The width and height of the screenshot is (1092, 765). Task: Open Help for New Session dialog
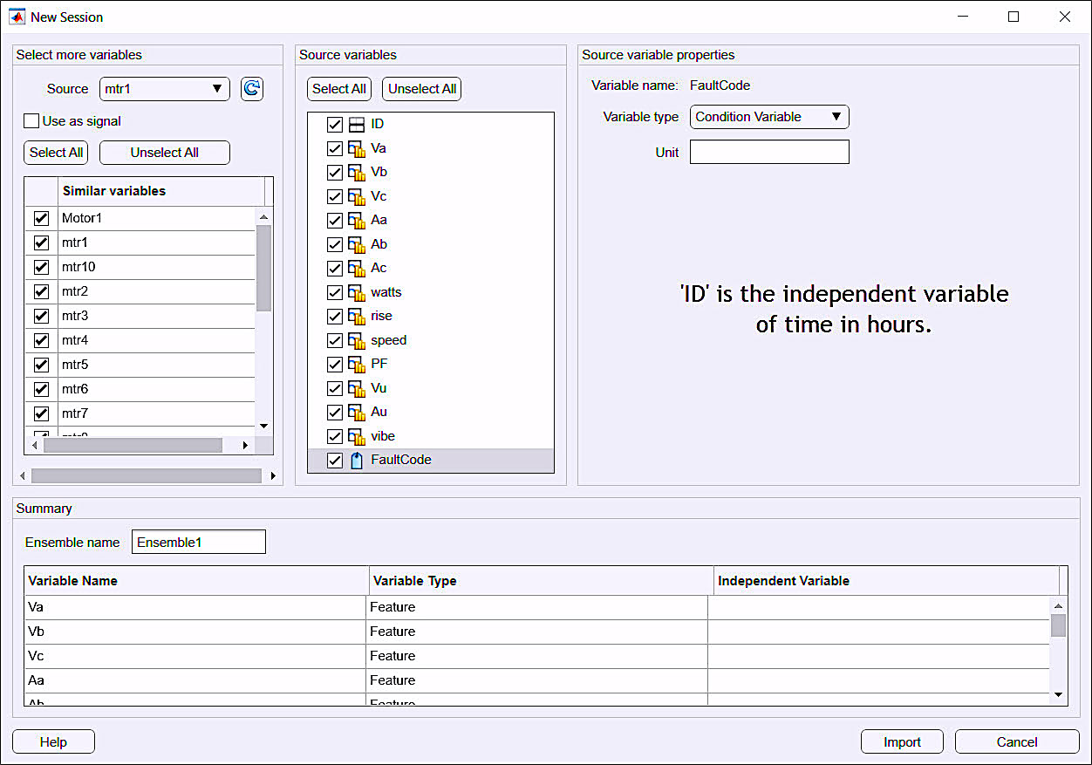click(x=53, y=742)
